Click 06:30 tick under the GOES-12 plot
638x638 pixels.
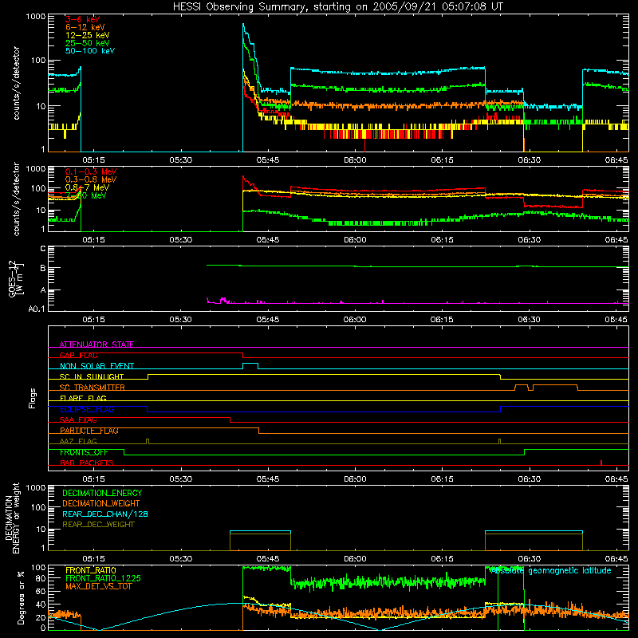pyautogui.click(x=529, y=320)
